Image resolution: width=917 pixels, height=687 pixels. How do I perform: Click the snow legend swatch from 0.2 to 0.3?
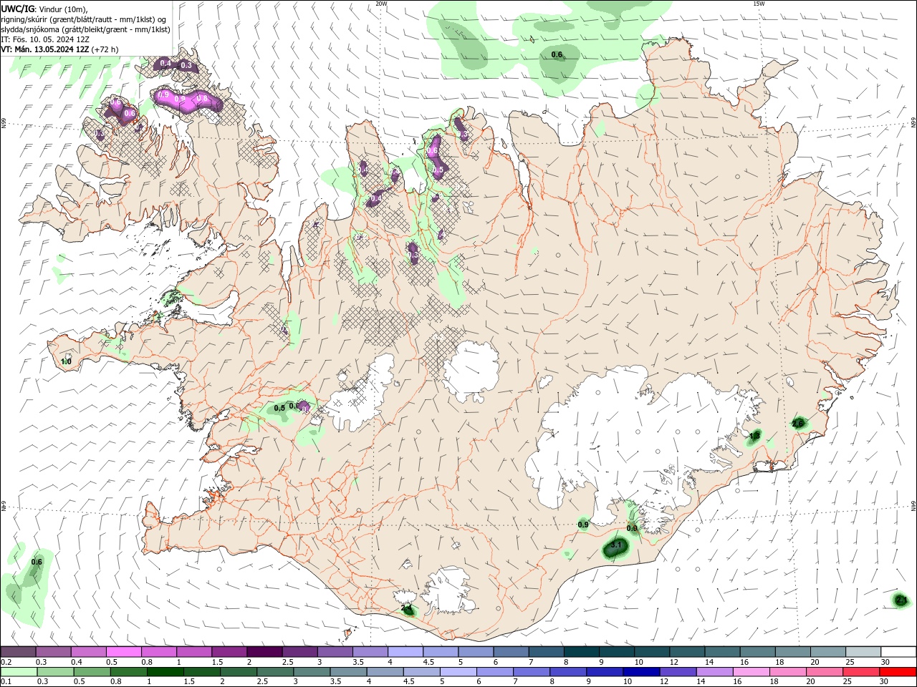tap(19, 651)
